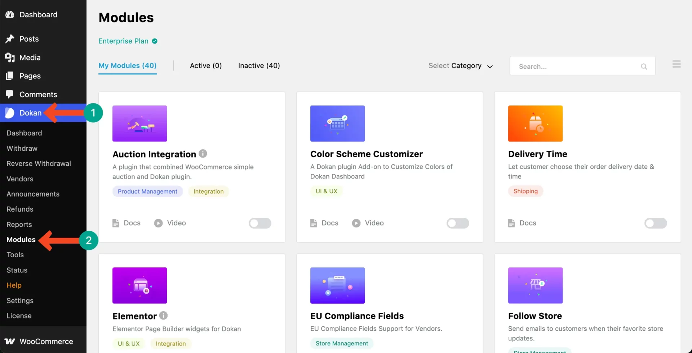Click the Media library icon
This screenshot has width=692, height=353.
10,57
